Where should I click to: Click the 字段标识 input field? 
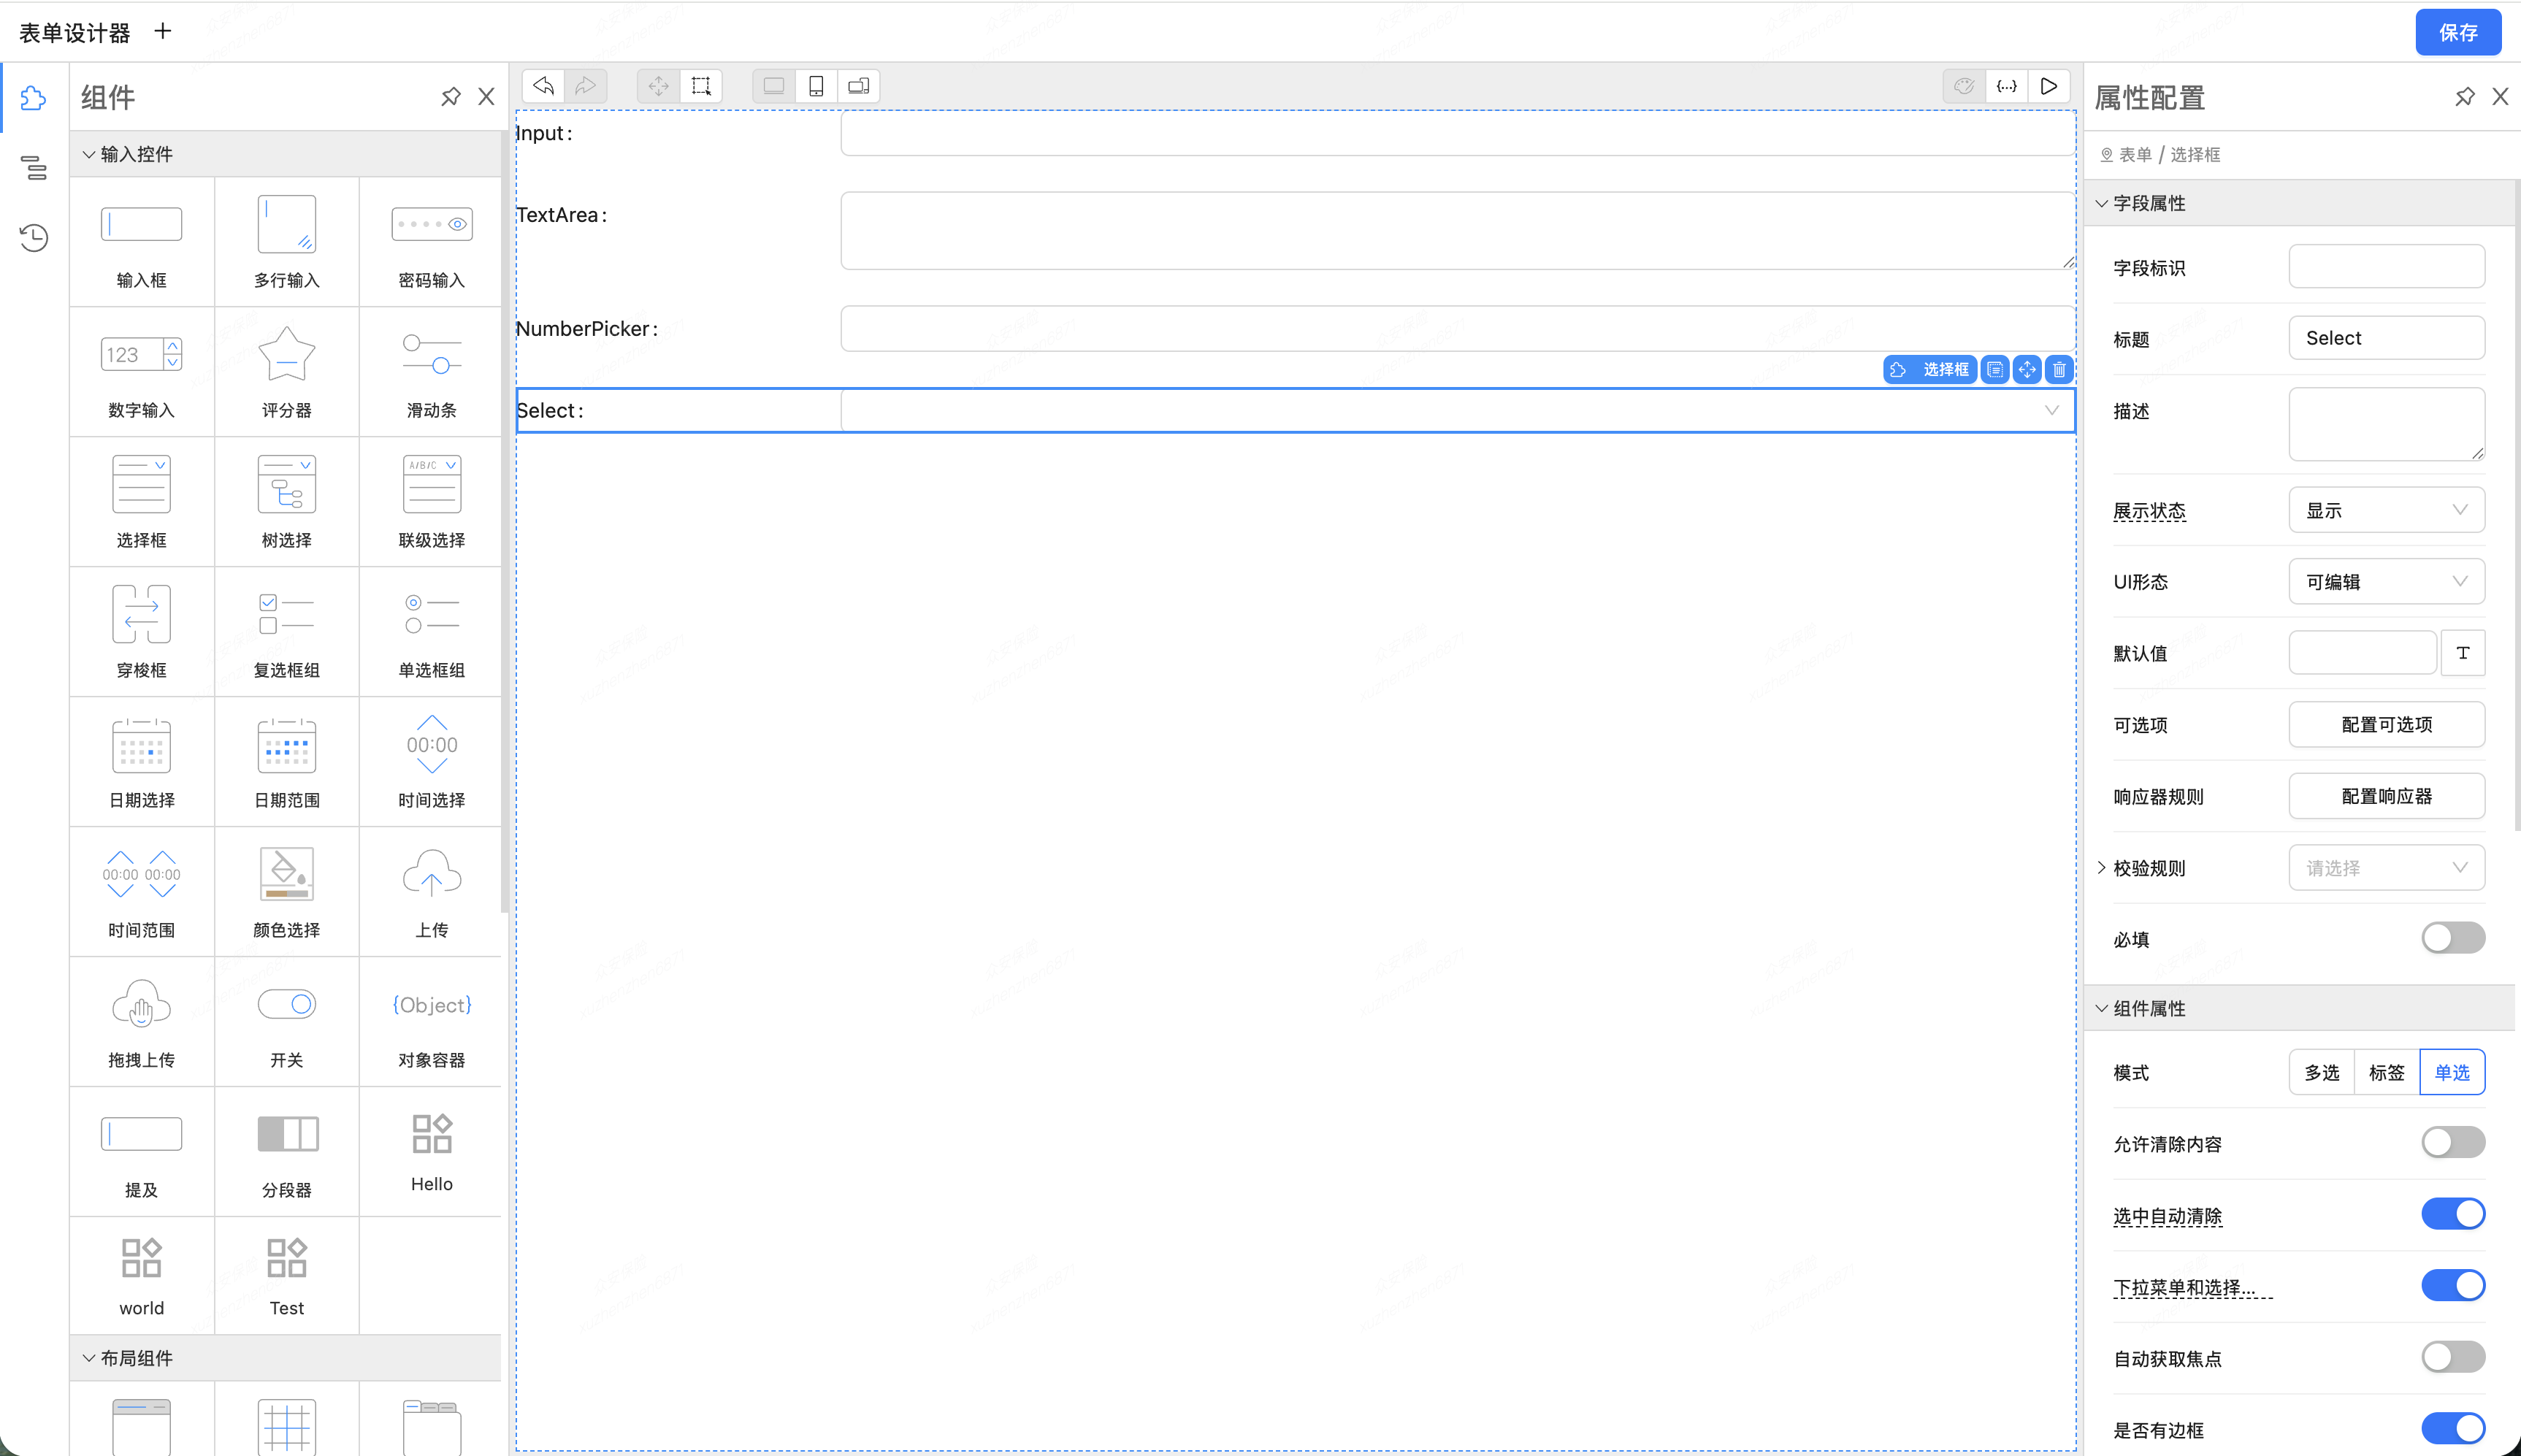pos(2386,267)
